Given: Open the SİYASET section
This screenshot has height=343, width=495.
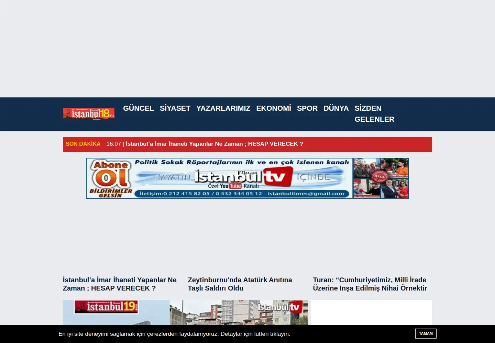Looking at the screenshot, I should click(175, 108).
